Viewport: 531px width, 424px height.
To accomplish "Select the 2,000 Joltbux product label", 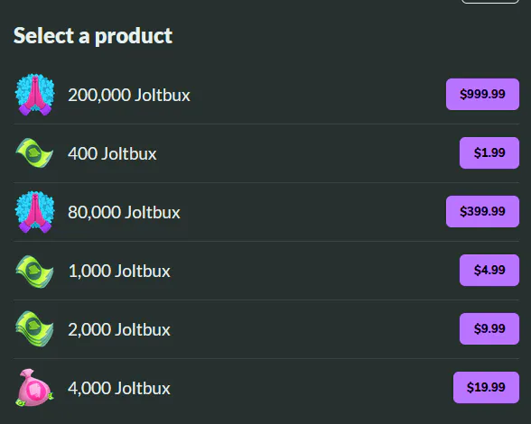I will (x=119, y=329).
